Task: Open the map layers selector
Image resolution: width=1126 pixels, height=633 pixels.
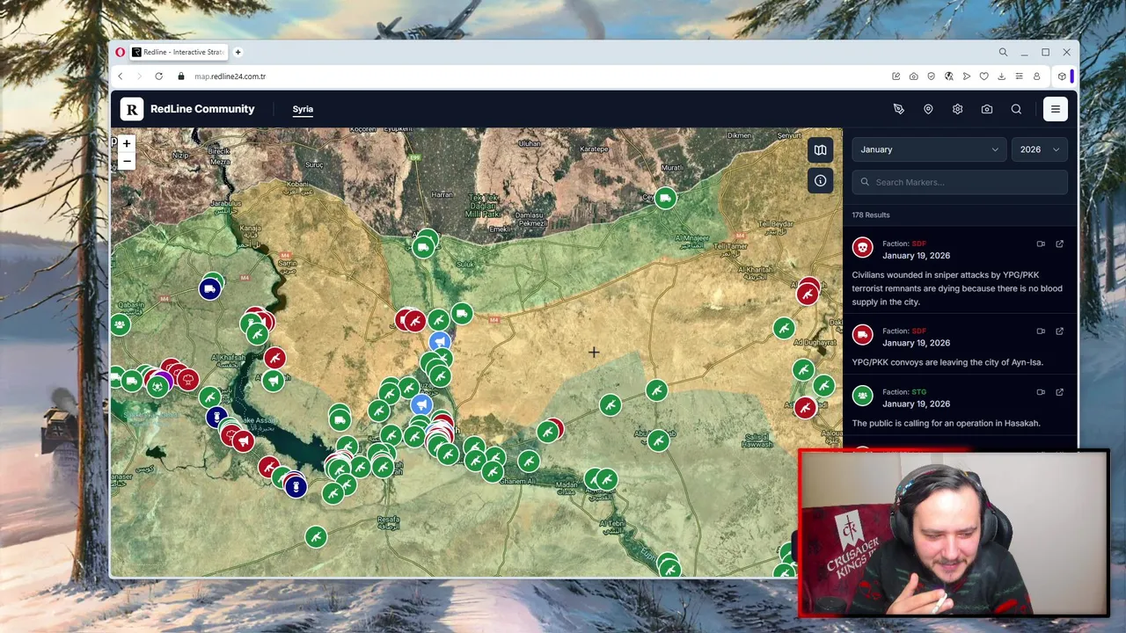Action: pyautogui.click(x=820, y=150)
